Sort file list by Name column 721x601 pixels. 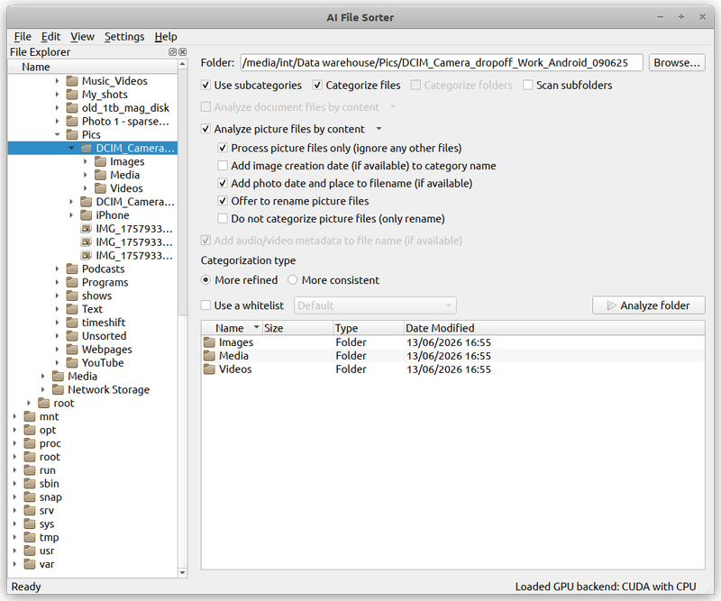(233, 328)
